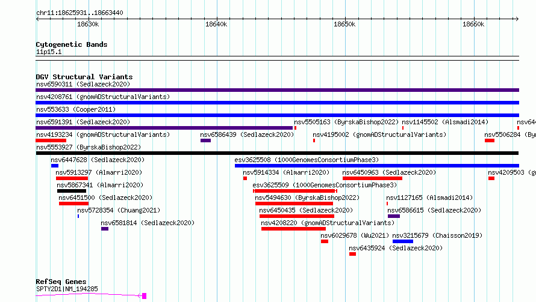The height and width of the screenshot is (302, 536).
Task: Click the nsv5728354 (Chuang2021) label
Action: [x=119, y=210]
